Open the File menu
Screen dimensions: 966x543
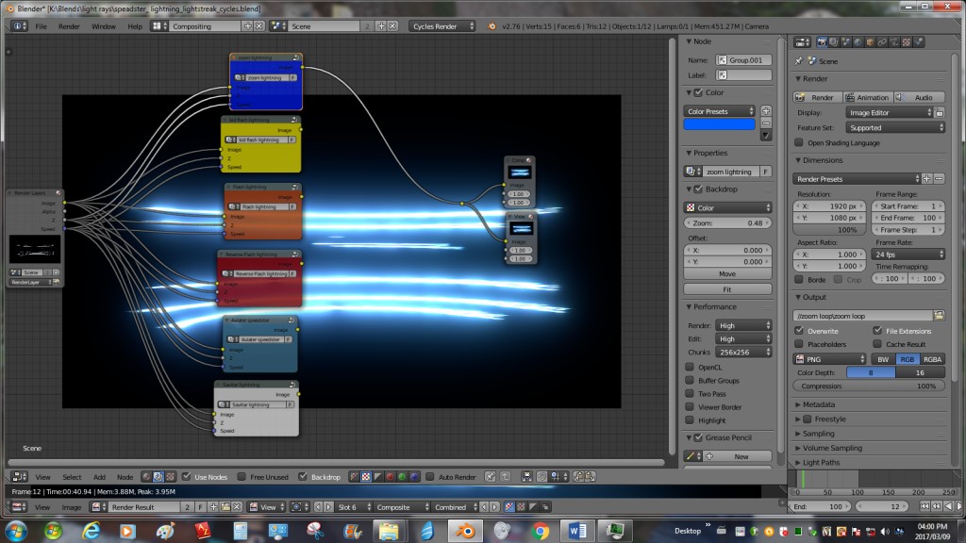pyautogui.click(x=40, y=25)
